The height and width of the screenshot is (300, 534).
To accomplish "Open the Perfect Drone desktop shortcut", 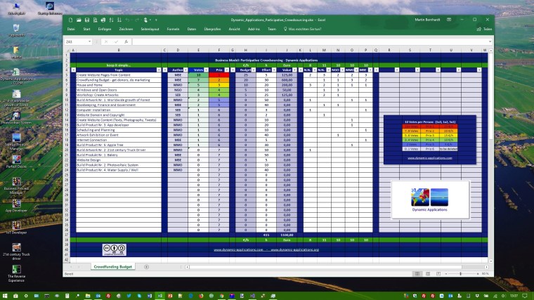I will tap(15, 162).
